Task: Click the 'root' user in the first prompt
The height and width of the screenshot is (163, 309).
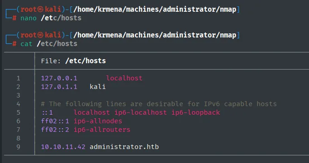Action: click(29, 9)
